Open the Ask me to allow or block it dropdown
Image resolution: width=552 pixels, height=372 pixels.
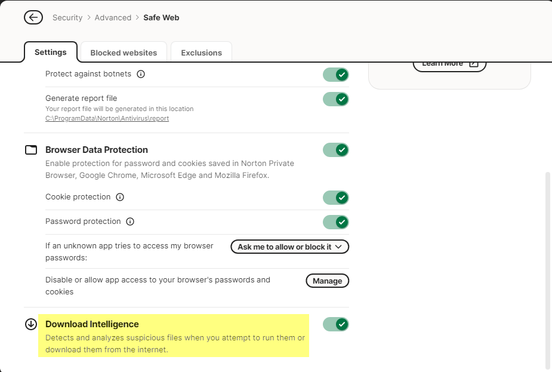tap(289, 247)
